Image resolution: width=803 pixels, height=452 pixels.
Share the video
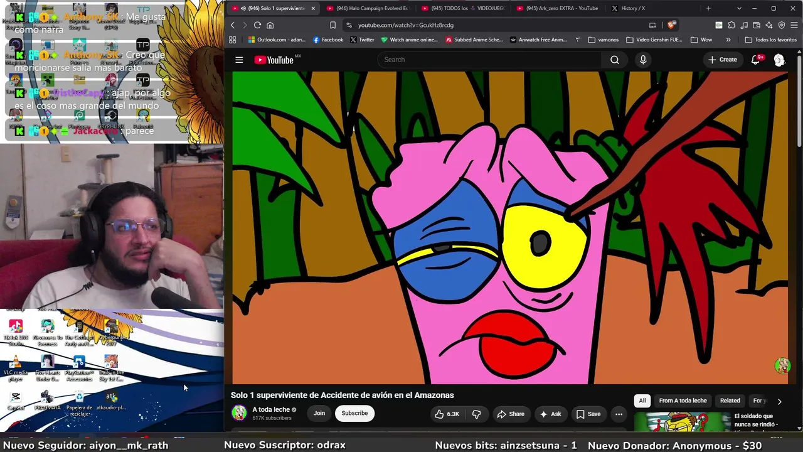coord(511,414)
